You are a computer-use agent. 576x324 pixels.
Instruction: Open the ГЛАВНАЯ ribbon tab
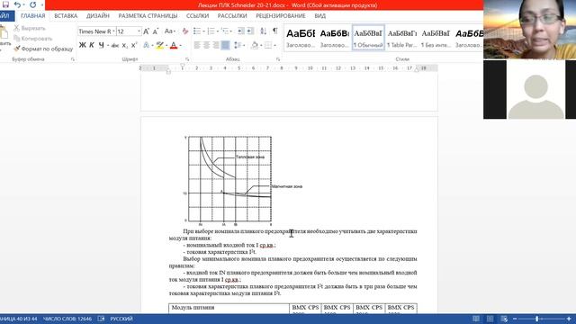[x=33, y=16]
